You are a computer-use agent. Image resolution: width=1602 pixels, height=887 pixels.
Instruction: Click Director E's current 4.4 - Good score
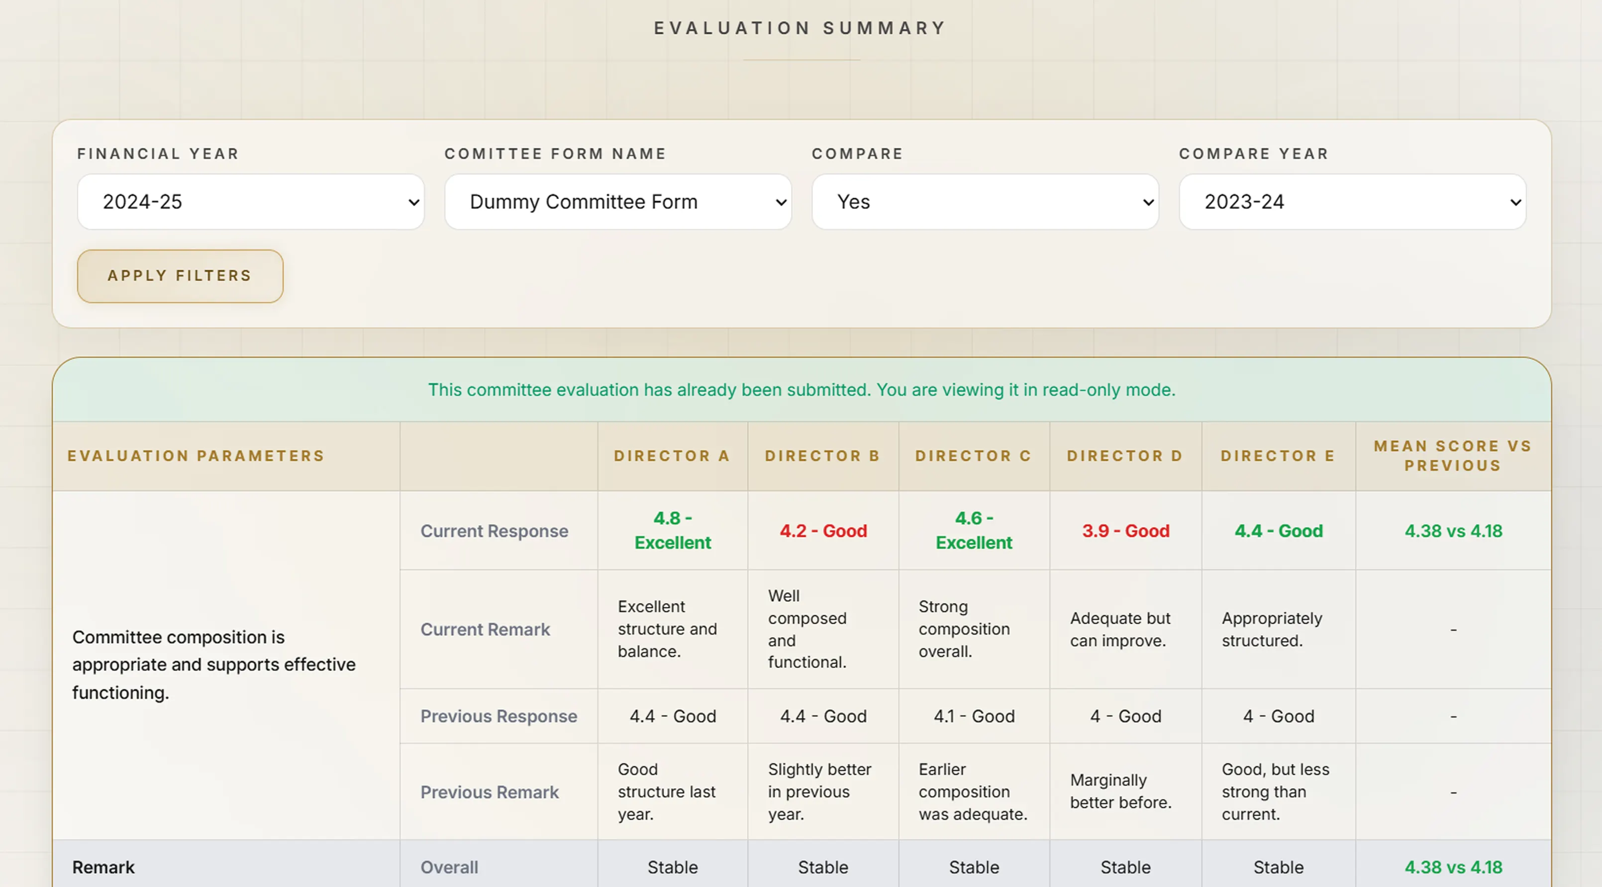[1279, 531]
